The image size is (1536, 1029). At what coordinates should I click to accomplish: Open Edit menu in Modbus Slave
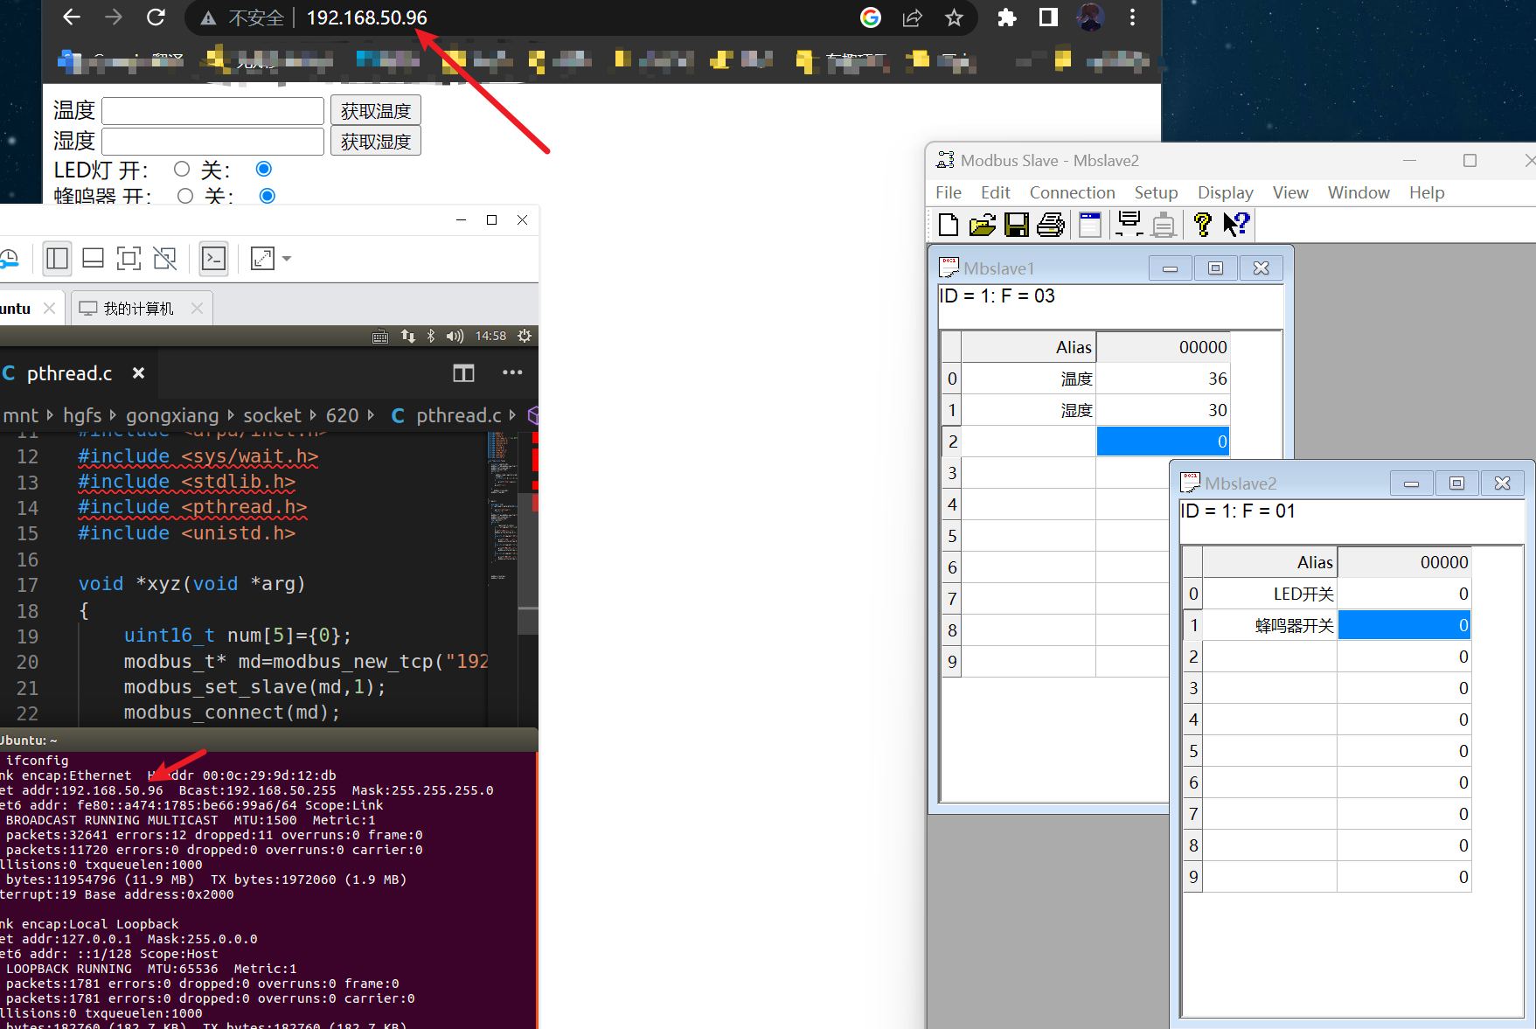pos(995,192)
